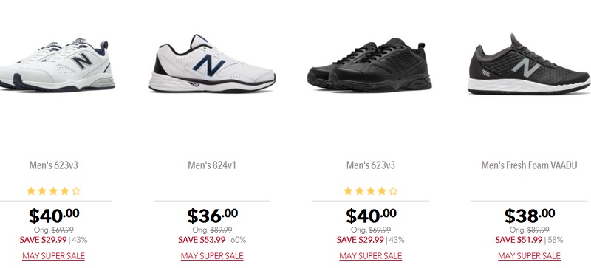Click the SAVE $51.99 text for VAADU
Viewport: 591px width, 268px height.
pyautogui.click(x=519, y=240)
